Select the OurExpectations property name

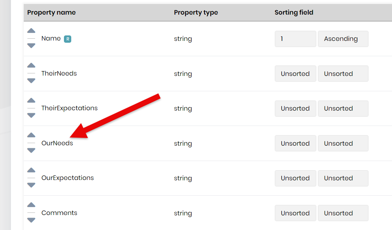[x=68, y=178]
